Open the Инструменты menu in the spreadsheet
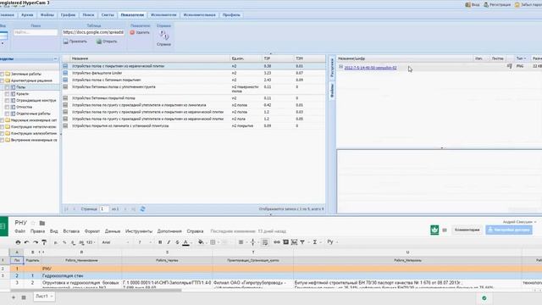Viewport: 542px width, 305px height. coord(139,231)
